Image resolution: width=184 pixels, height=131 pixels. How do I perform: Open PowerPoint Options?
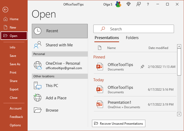click(x=14, y=125)
